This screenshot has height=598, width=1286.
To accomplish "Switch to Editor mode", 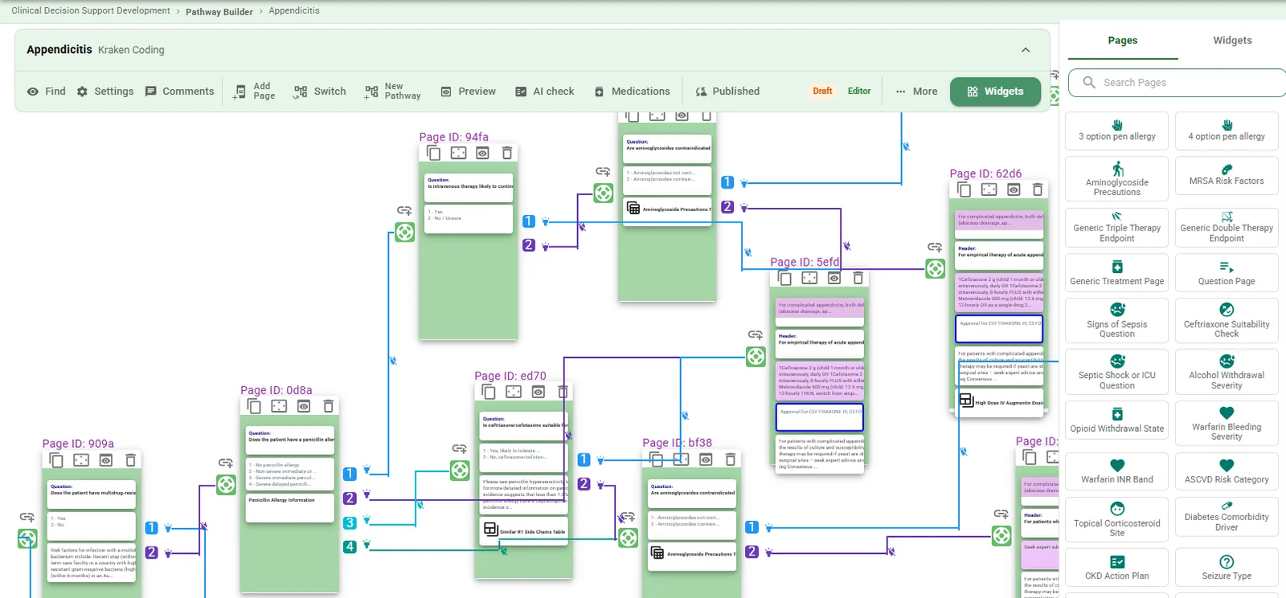I will click(859, 92).
